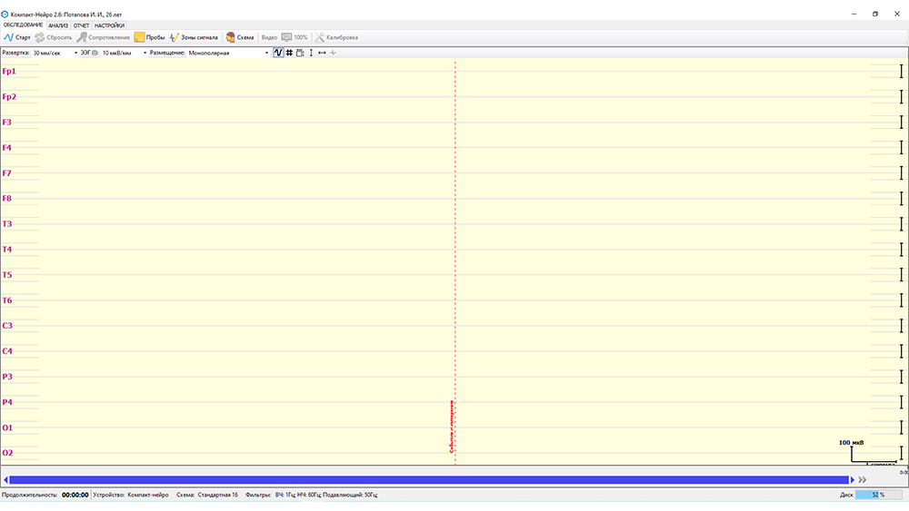Click the fast-forward double arrow button
The image size is (909, 511).
[x=864, y=479]
